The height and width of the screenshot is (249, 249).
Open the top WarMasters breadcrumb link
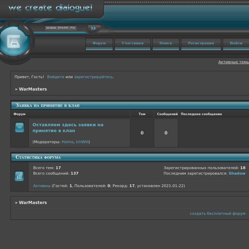point(33,89)
